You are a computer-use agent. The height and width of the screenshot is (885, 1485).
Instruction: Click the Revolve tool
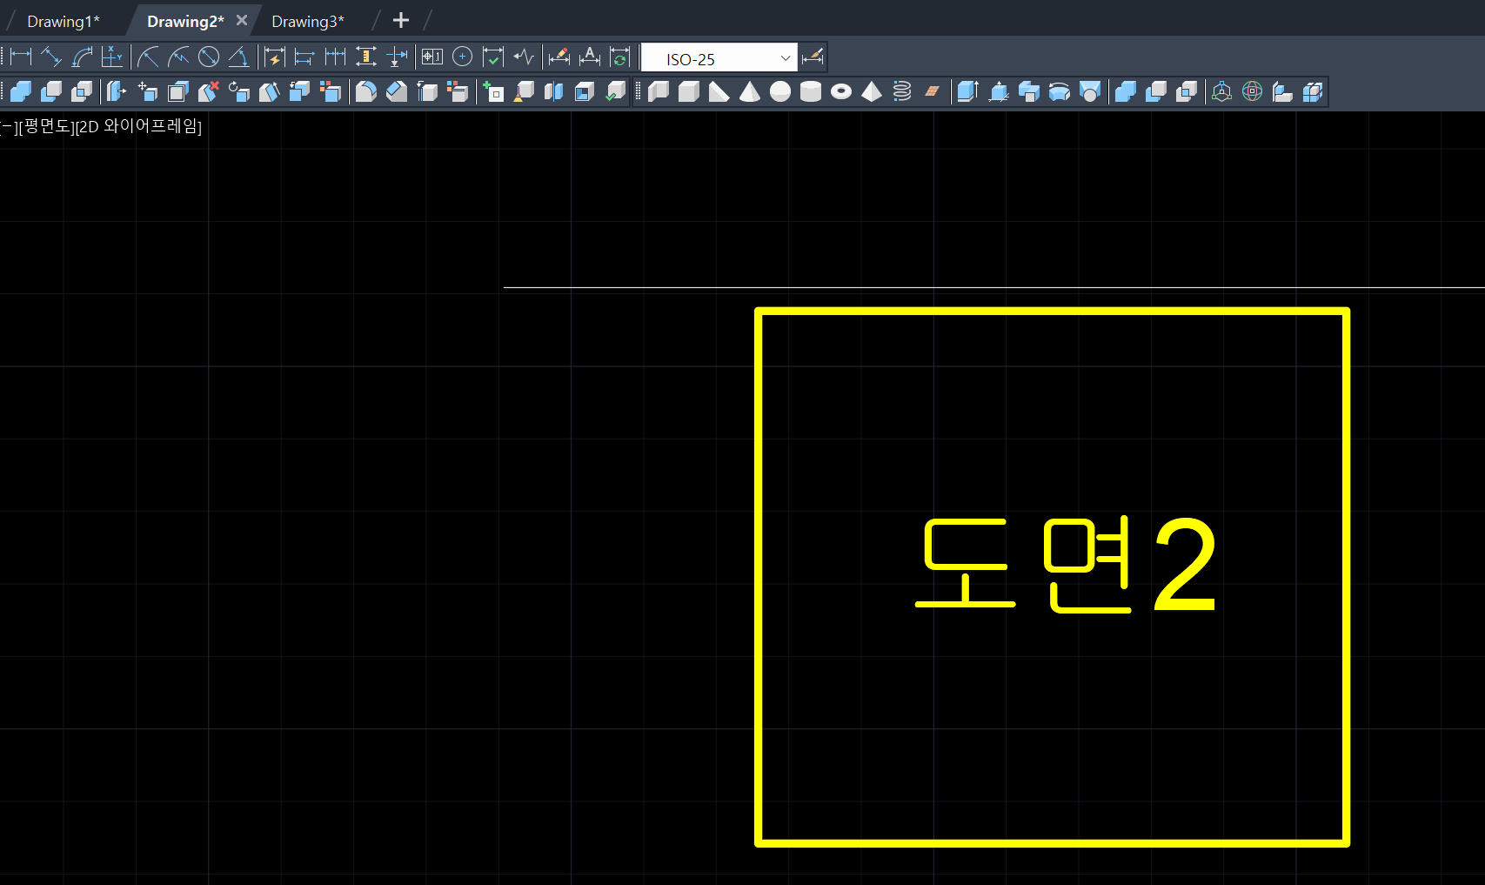pyautogui.click(x=1060, y=91)
